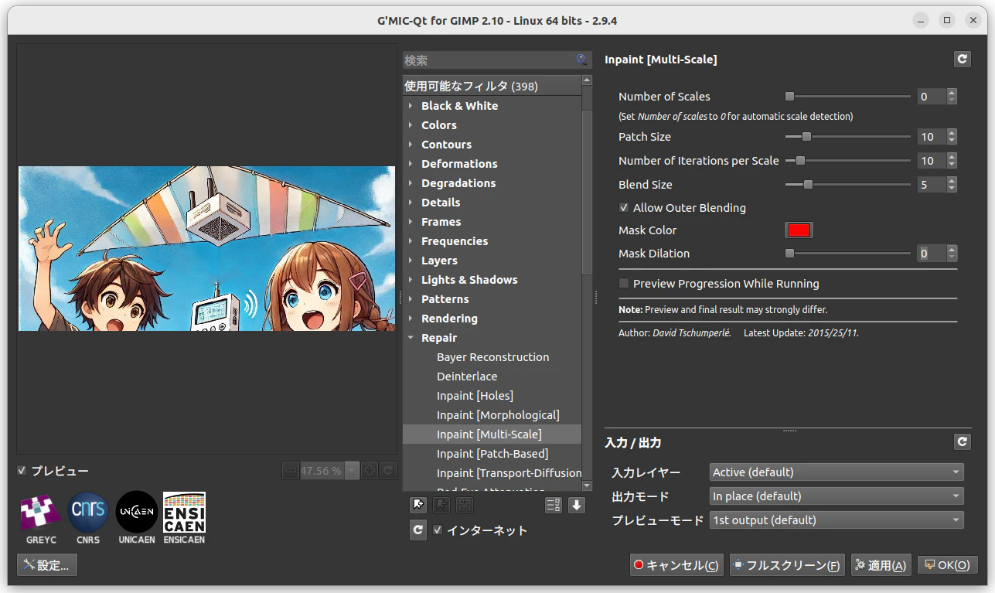
Task: Open the Mask Color picker
Action: click(x=799, y=230)
